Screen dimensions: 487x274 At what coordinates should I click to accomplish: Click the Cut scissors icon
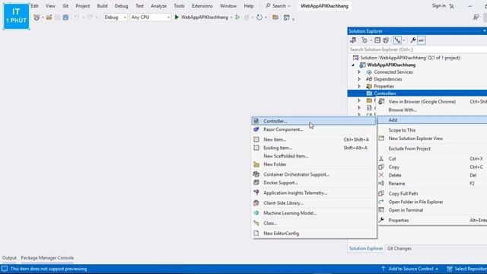(381, 159)
